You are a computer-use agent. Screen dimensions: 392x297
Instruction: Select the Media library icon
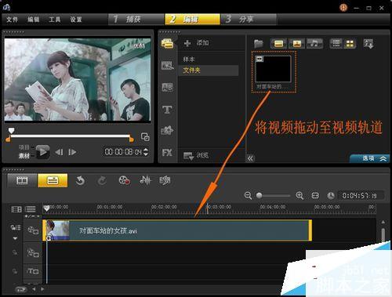tap(167, 43)
